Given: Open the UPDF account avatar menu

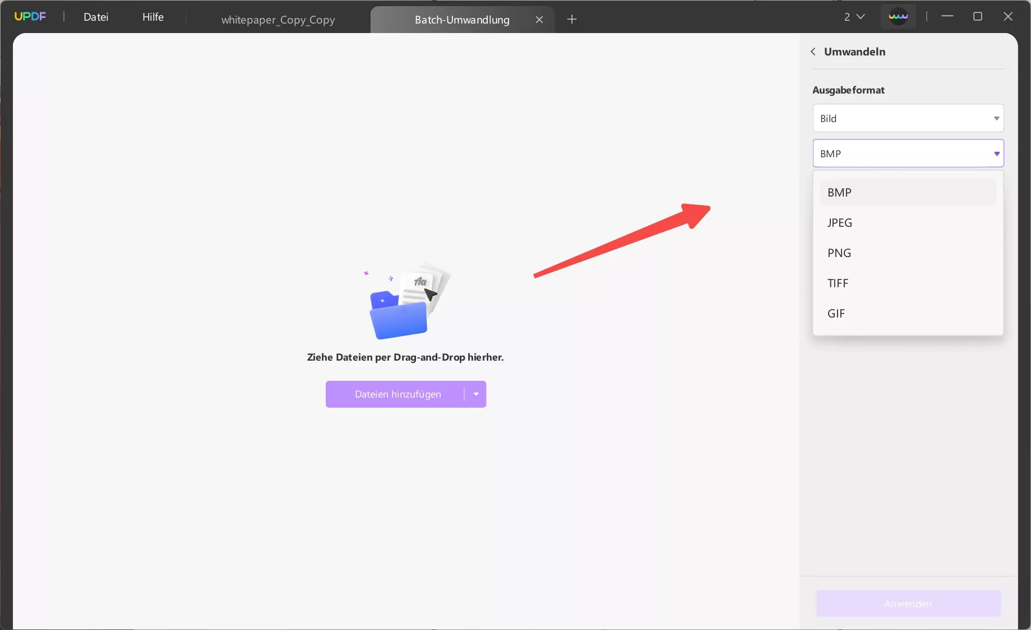Looking at the screenshot, I should [x=898, y=16].
